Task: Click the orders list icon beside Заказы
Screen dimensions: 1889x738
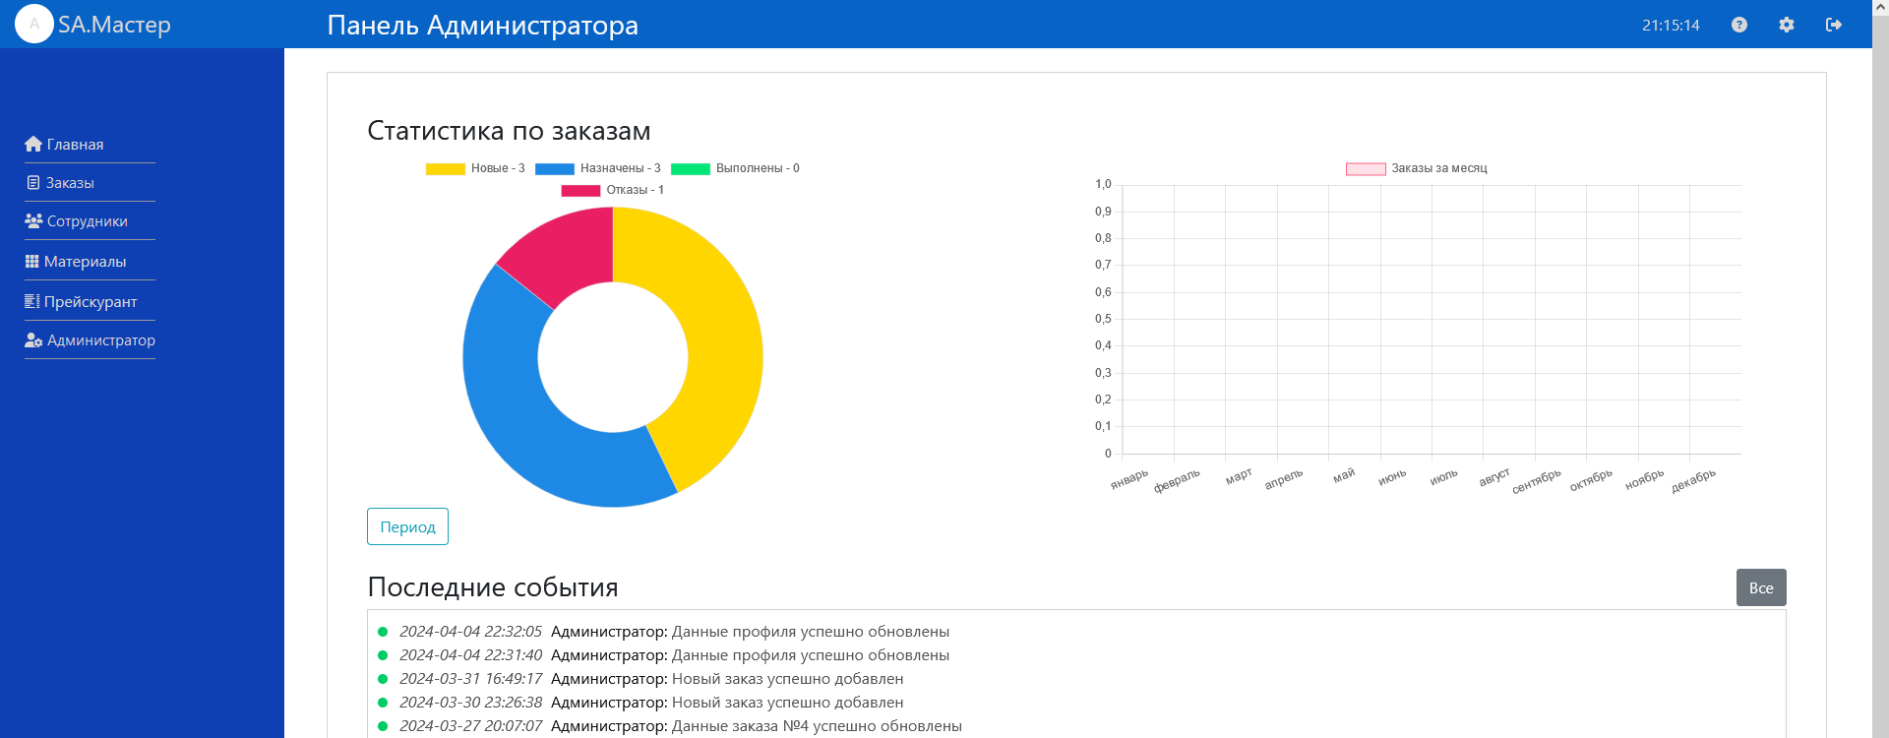Action: [33, 182]
